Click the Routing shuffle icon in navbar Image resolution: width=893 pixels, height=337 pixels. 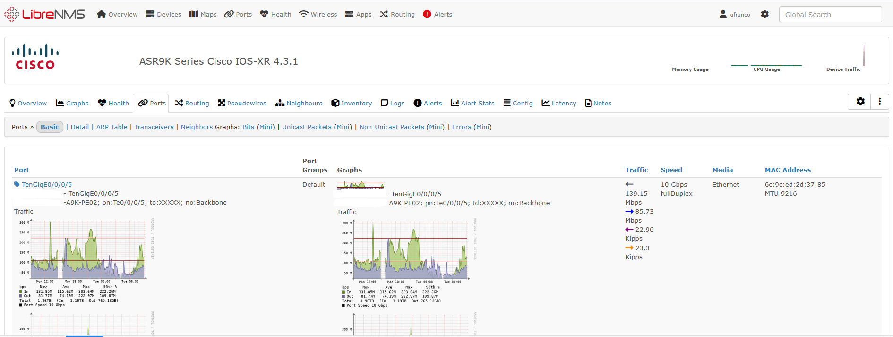[384, 14]
